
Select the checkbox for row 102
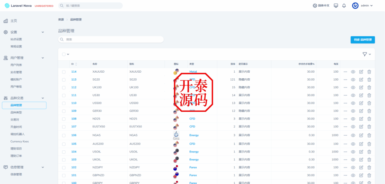64,168
